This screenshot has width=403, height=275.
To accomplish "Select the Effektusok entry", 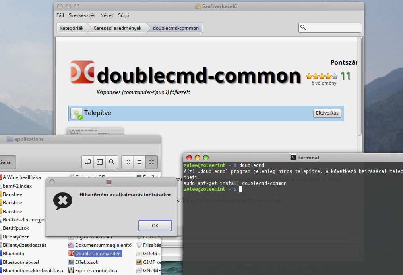I will pyautogui.click(x=87, y=262).
